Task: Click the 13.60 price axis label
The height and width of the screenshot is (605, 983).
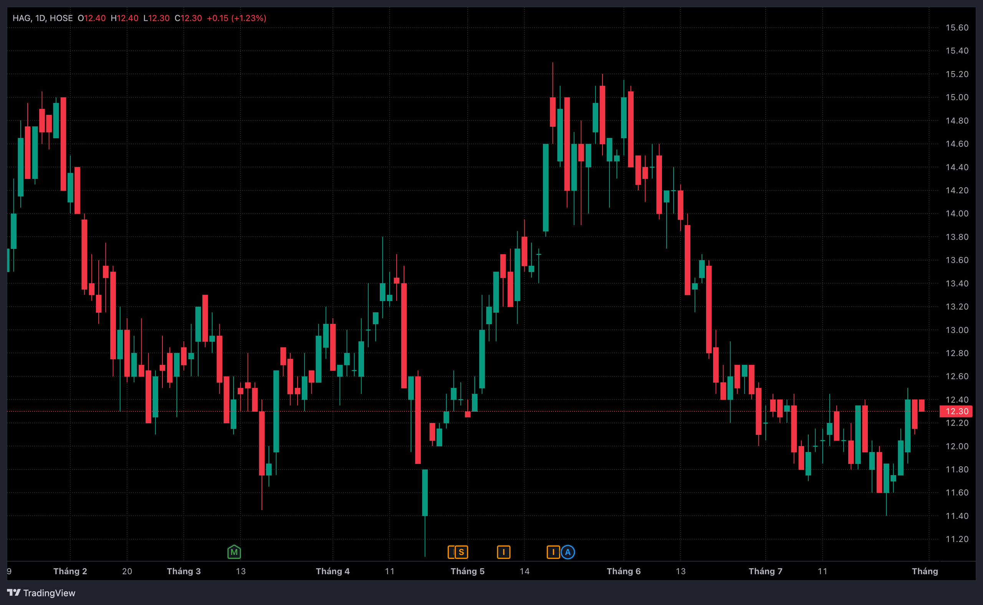Action: (x=957, y=260)
